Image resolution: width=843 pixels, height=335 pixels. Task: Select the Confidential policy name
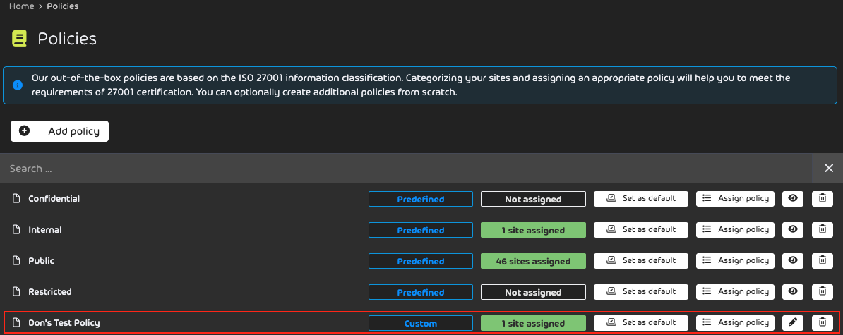pyautogui.click(x=54, y=199)
